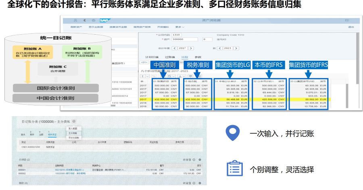
Task: Click the eye display icon in table toolbar
Action: click(x=190, y=76)
